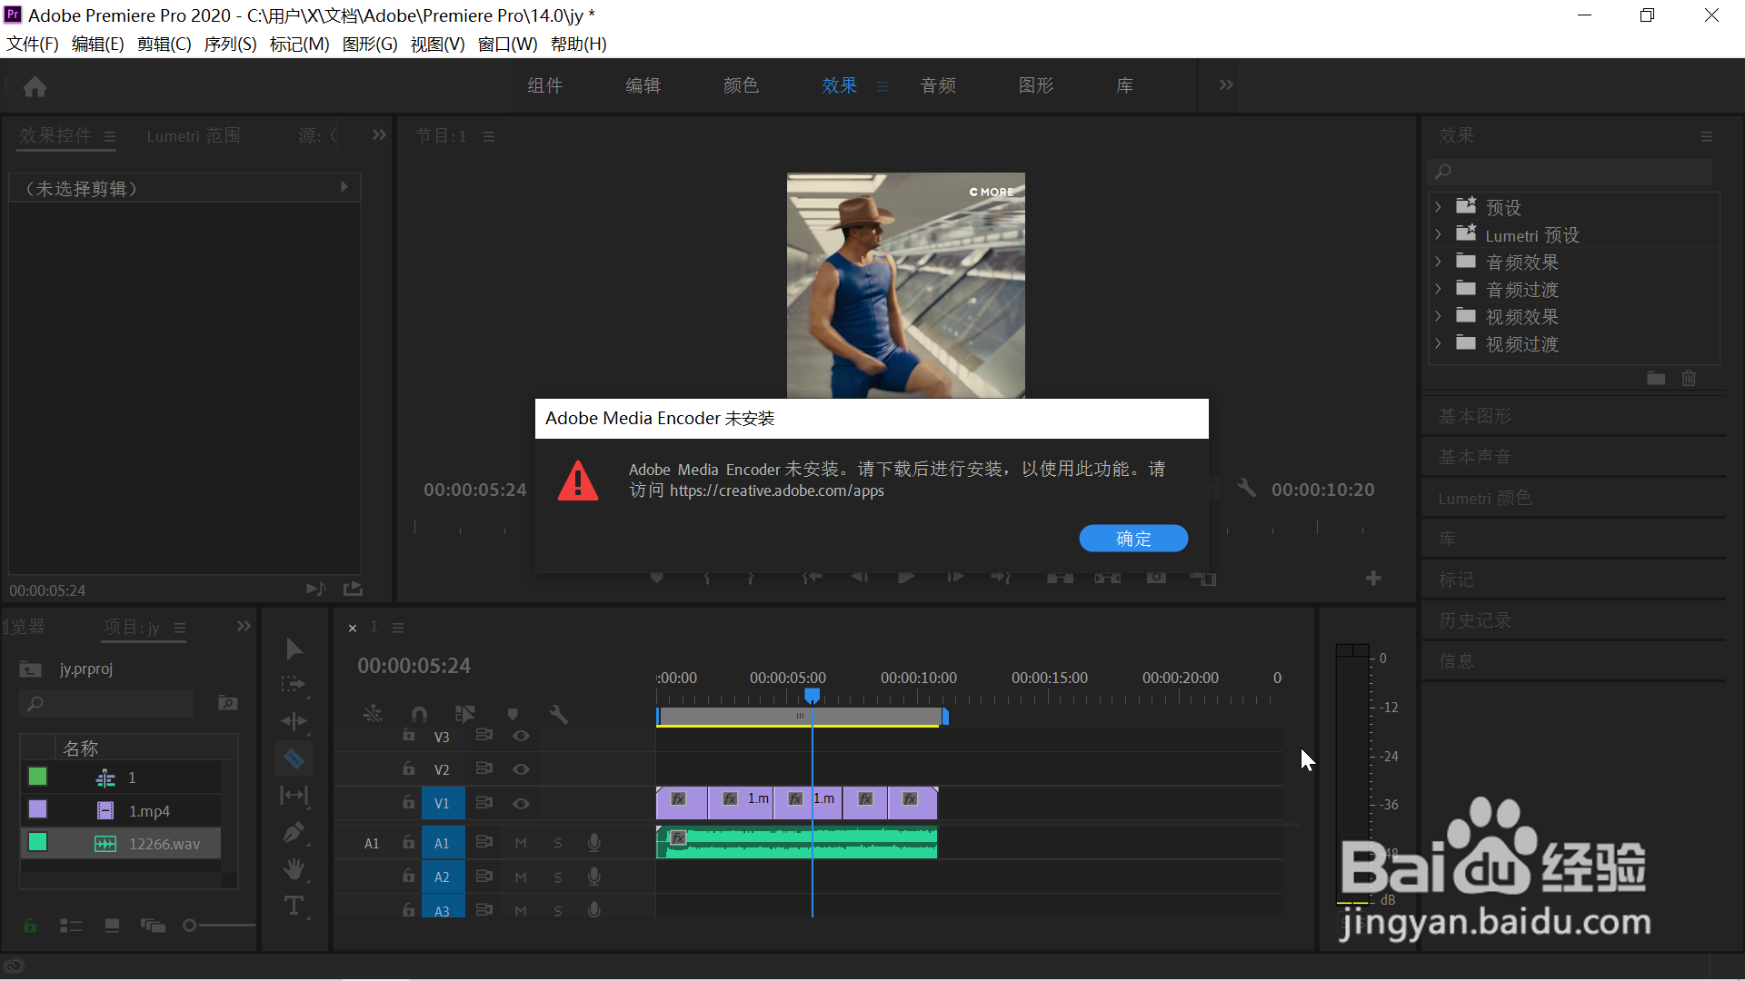This screenshot has width=1745, height=981.
Task: Expand the 视频效果 folder
Action: [x=1438, y=316]
